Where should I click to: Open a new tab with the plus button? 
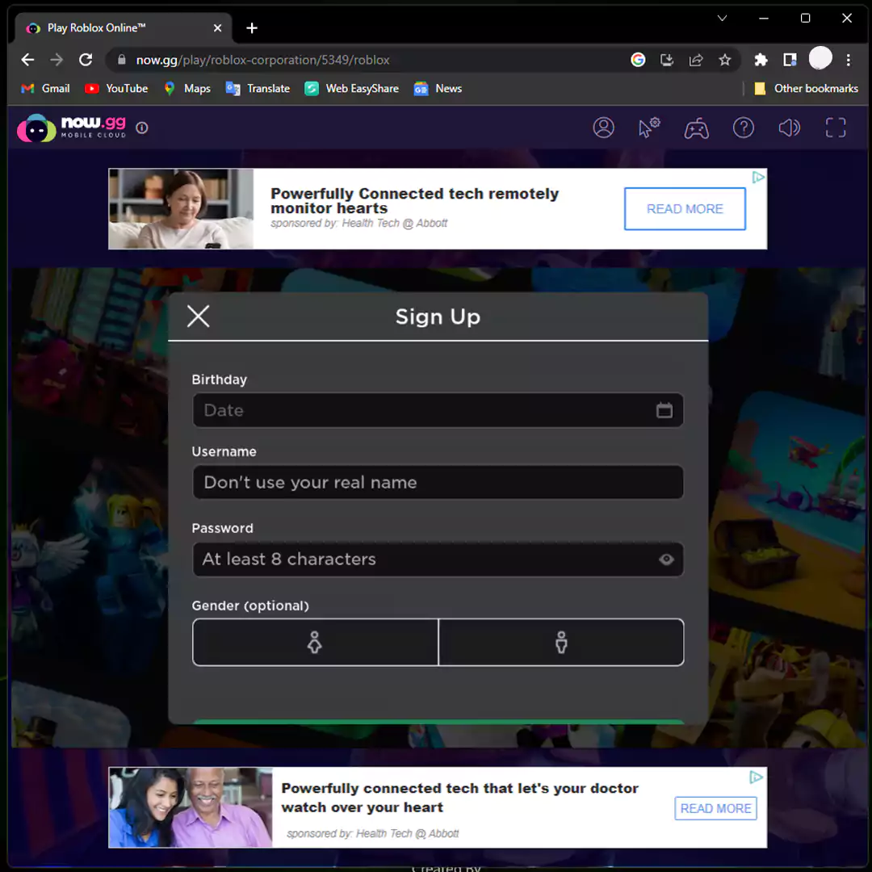(252, 27)
